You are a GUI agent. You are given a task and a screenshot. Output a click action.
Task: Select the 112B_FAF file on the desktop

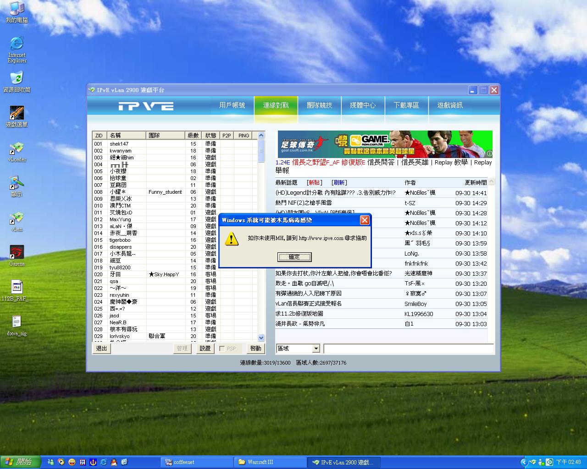point(17,291)
